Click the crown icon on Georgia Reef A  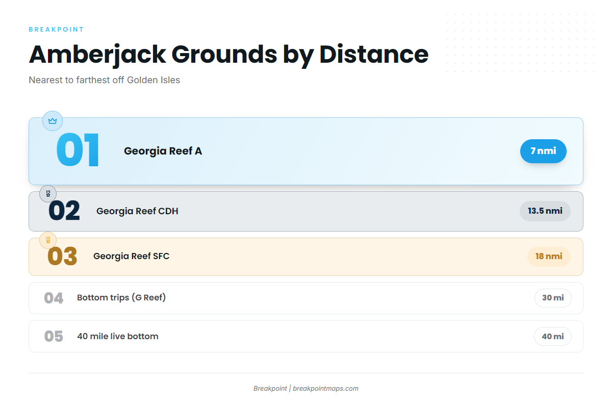(x=52, y=121)
